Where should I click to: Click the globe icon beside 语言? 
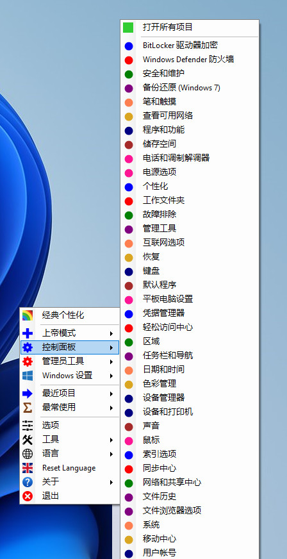pos(28,454)
